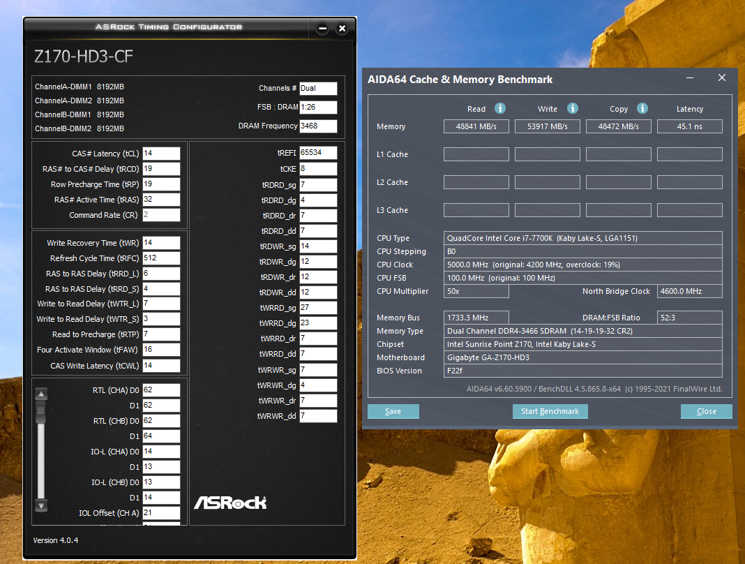Click the Memory Copy result 48472 MB/s

[x=619, y=126]
